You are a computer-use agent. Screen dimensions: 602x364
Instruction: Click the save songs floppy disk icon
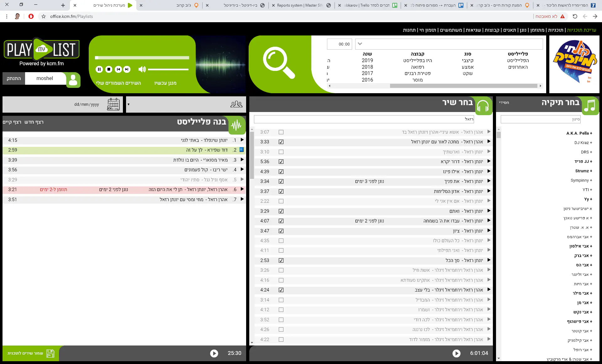[x=50, y=353]
